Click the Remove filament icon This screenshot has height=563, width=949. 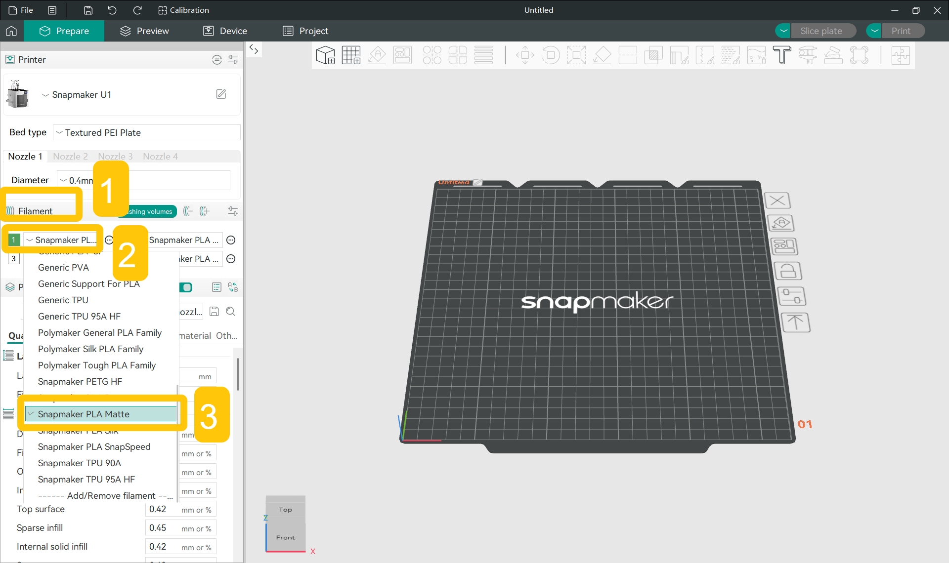tap(188, 211)
